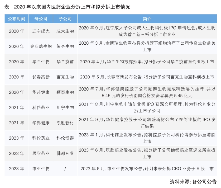Click the description about 科伦博泰分拆至港股上市
This screenshot has width=221, height=188.
click(x=147, y=138)
